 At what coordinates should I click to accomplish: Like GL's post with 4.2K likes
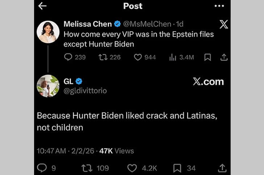pyautogui.click(x=132, y=168)
